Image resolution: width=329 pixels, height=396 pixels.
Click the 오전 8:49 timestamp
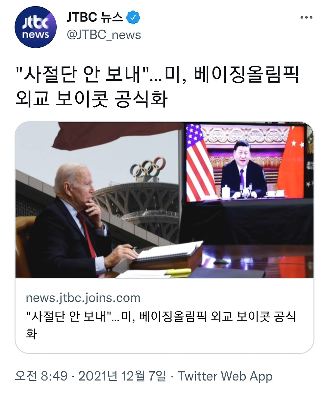tap(41, 376)
